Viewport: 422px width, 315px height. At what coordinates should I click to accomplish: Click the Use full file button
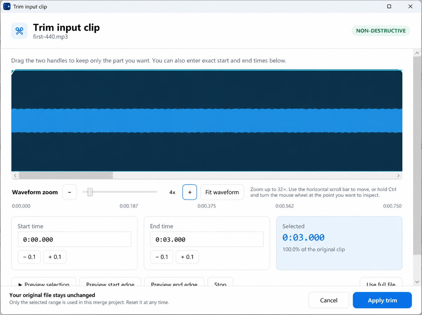(x=381, y=282)
